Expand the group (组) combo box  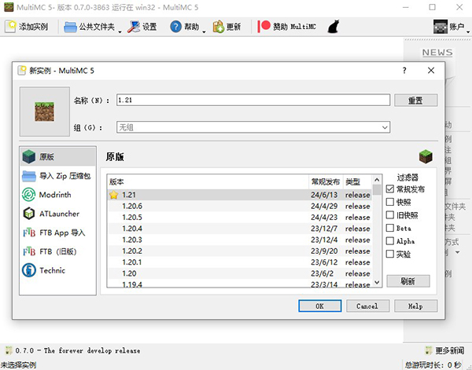[x=385, y=127]
